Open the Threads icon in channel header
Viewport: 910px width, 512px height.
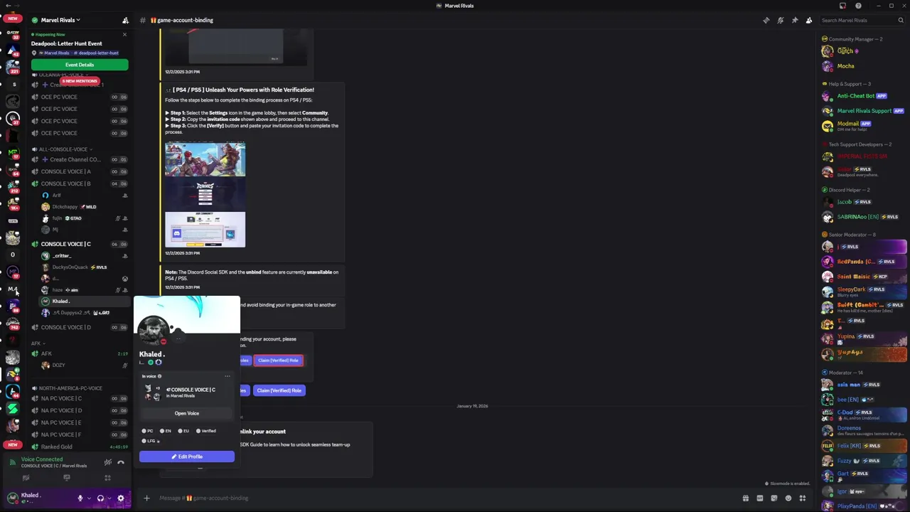pos(766,20)
